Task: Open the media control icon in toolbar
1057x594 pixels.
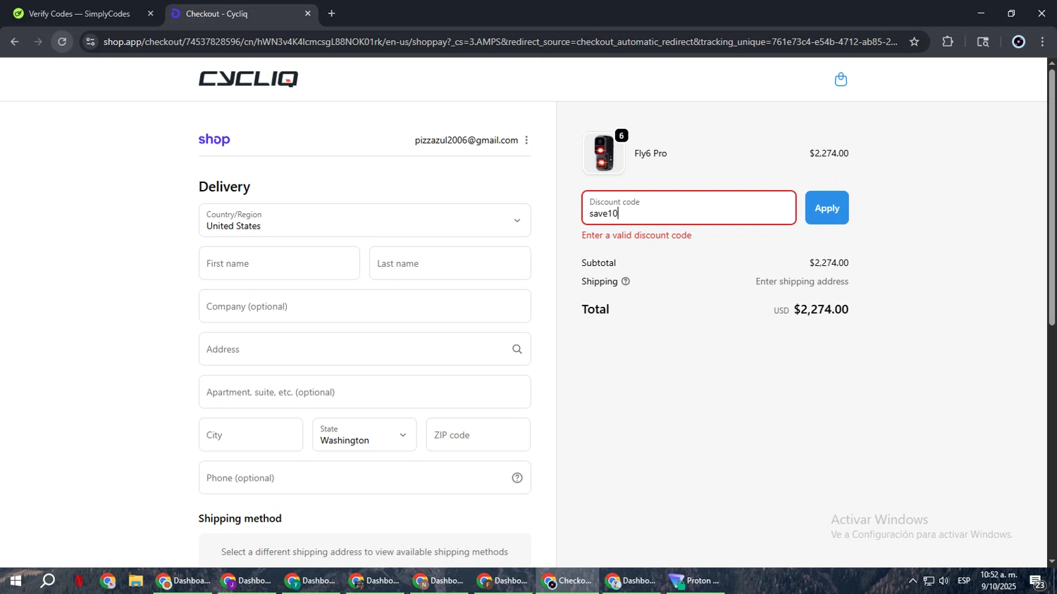Action: 983,42
